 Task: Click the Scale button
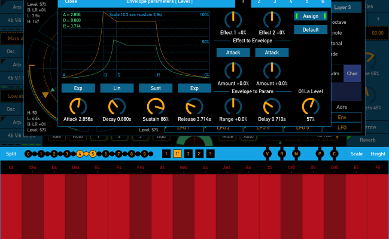[357, 154]
